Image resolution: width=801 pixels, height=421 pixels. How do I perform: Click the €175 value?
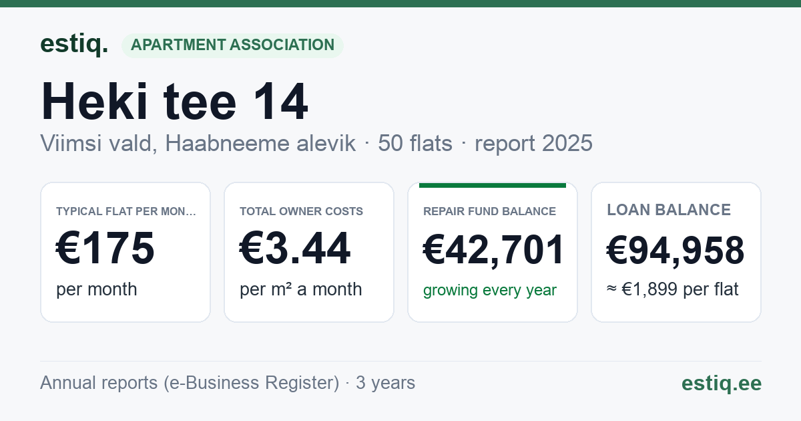click(105, 248)
